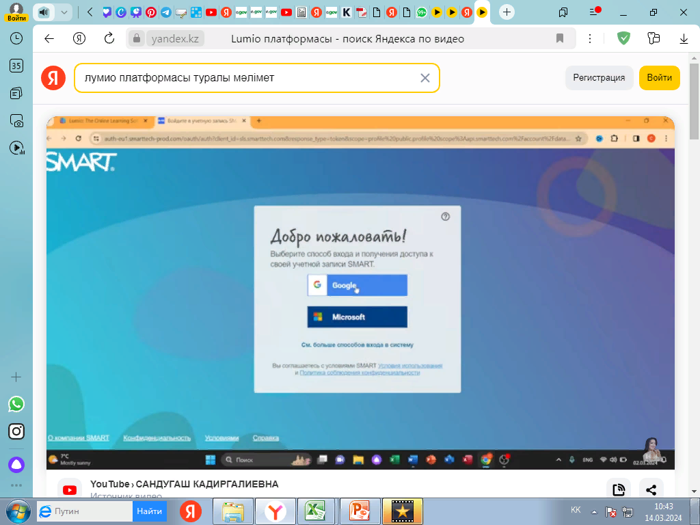Switch input language KK indicator
The height and width of the screenshot is (525, 700).
click(x=576, y=510)
